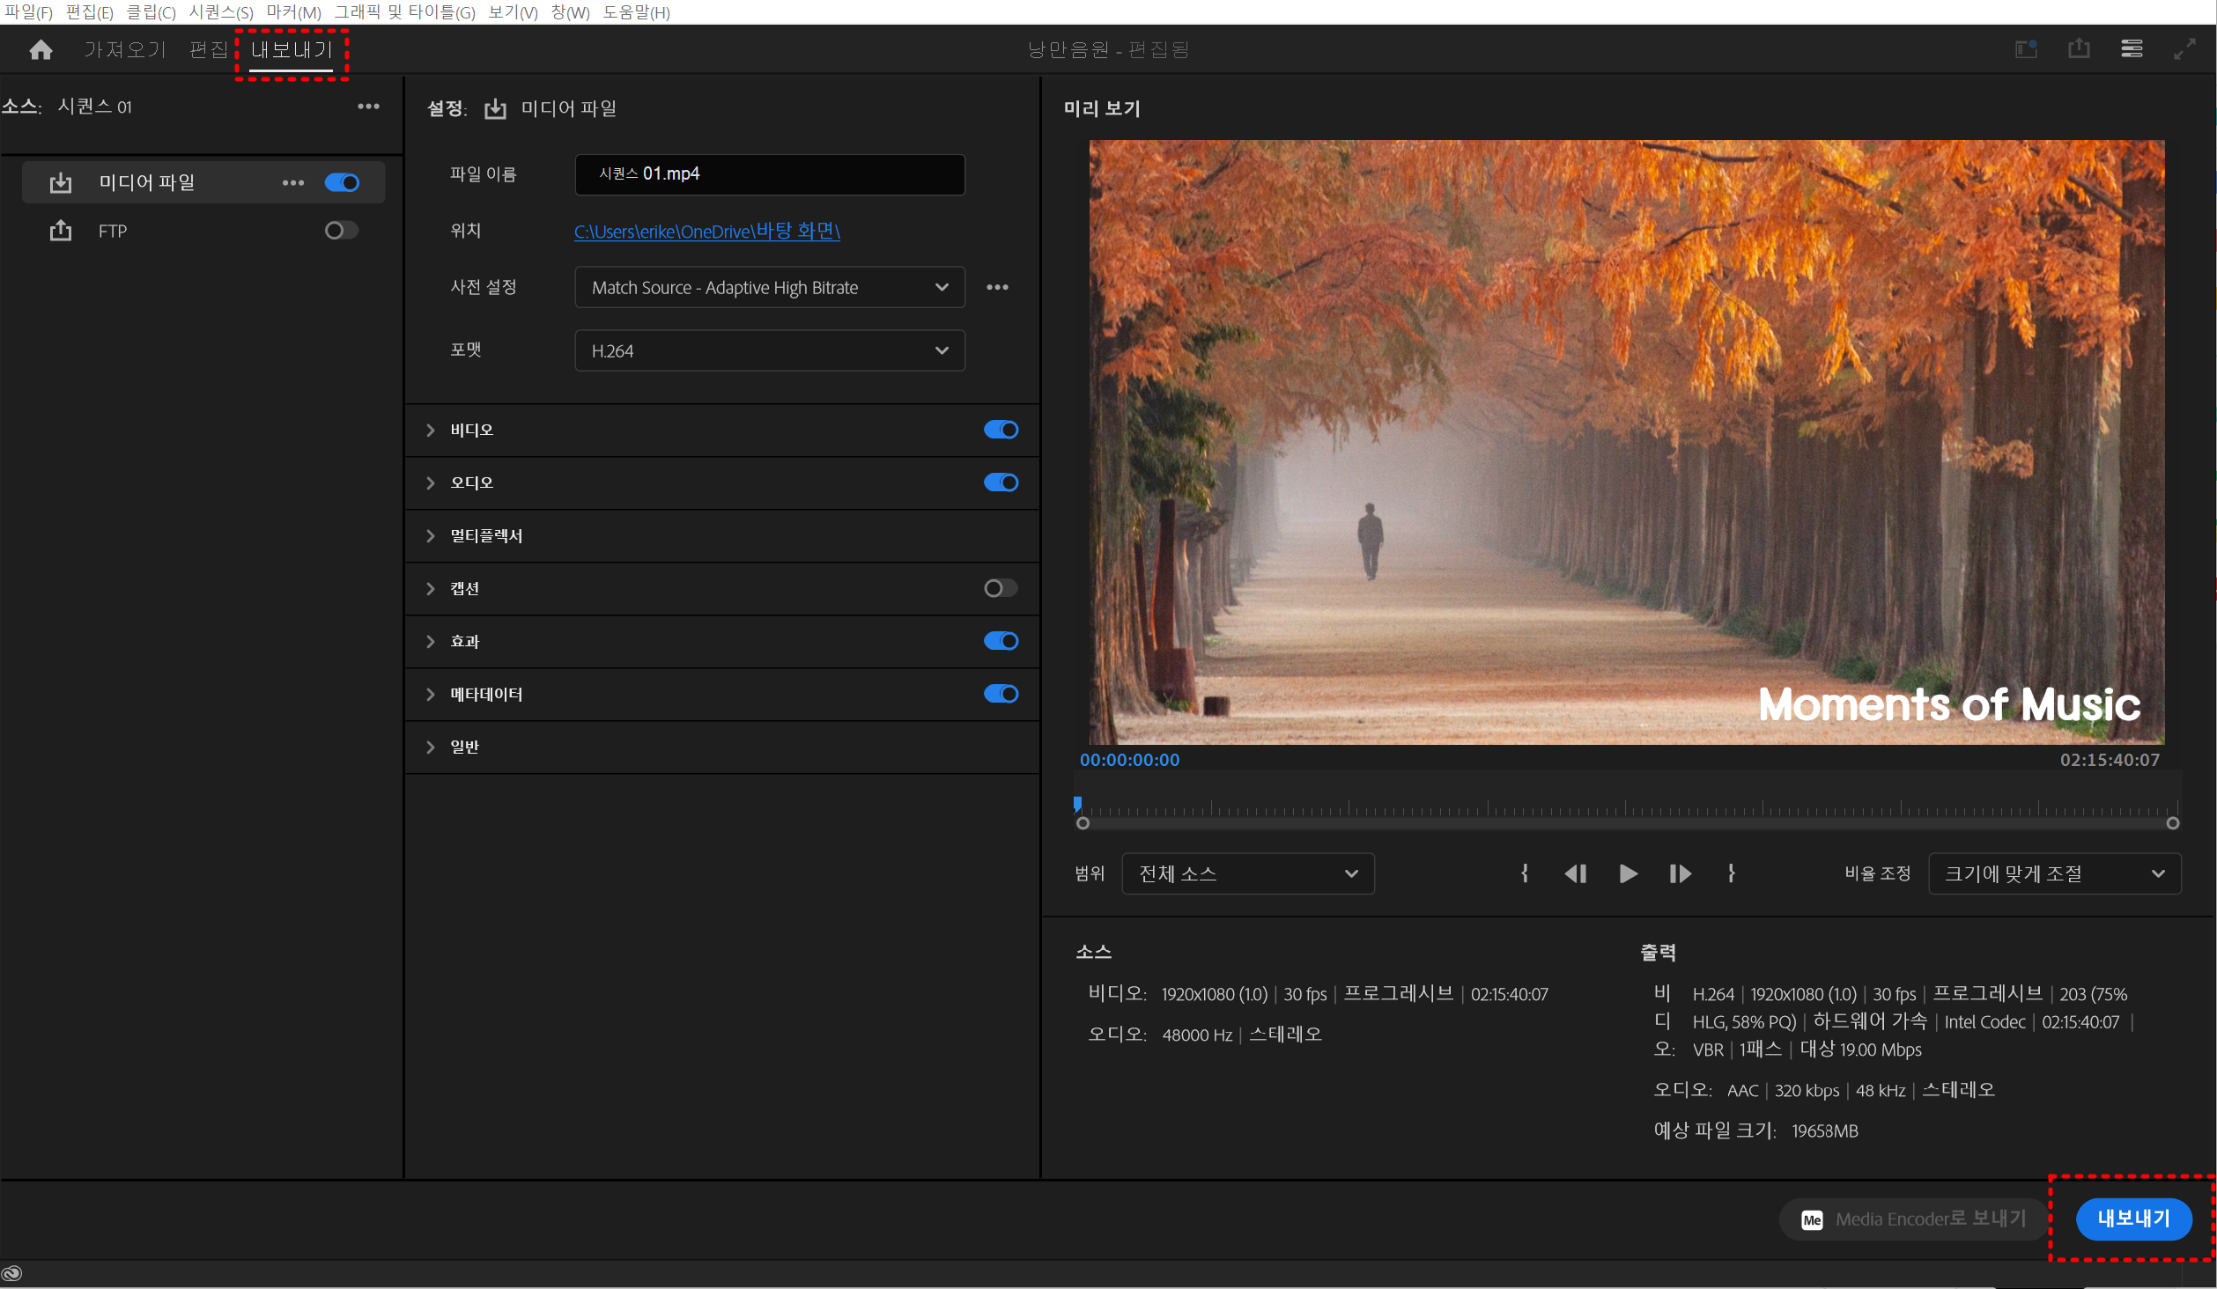Expand the 비디오 settings section
Viewport: 2217px width, 1289px height.
tap(431, 430)
